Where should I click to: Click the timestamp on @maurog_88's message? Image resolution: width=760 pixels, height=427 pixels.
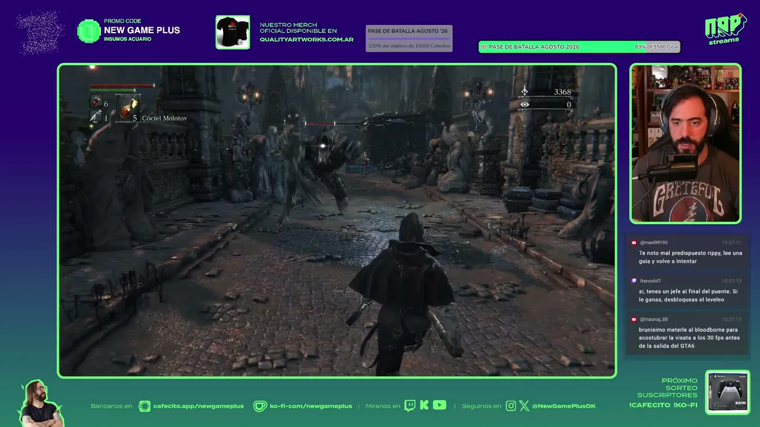[731, 319]
